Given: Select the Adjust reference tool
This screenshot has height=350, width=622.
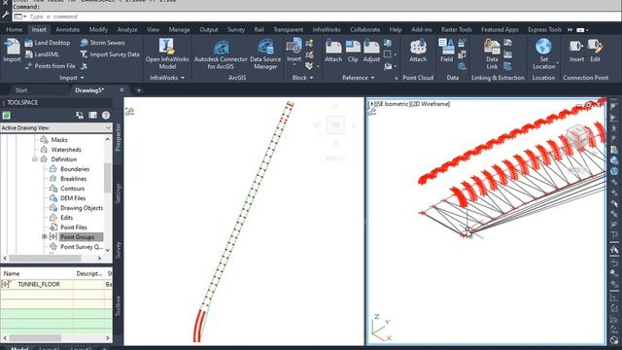Looking at the screenshot, I should (371, 50).
